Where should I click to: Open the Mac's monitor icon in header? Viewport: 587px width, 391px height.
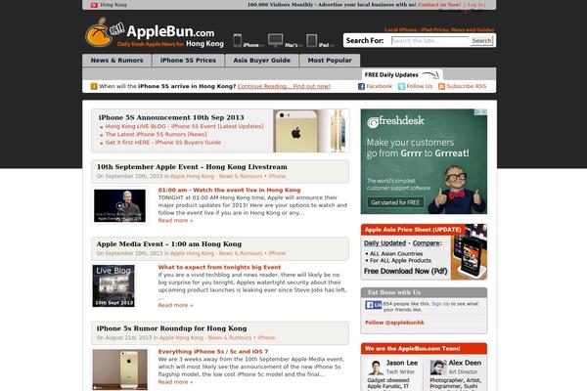point(276,40)
